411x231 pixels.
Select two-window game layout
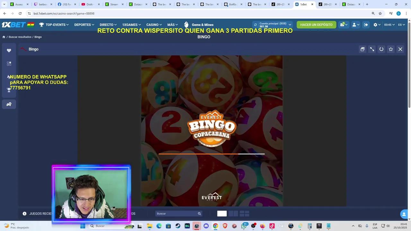tap(233, 214)
